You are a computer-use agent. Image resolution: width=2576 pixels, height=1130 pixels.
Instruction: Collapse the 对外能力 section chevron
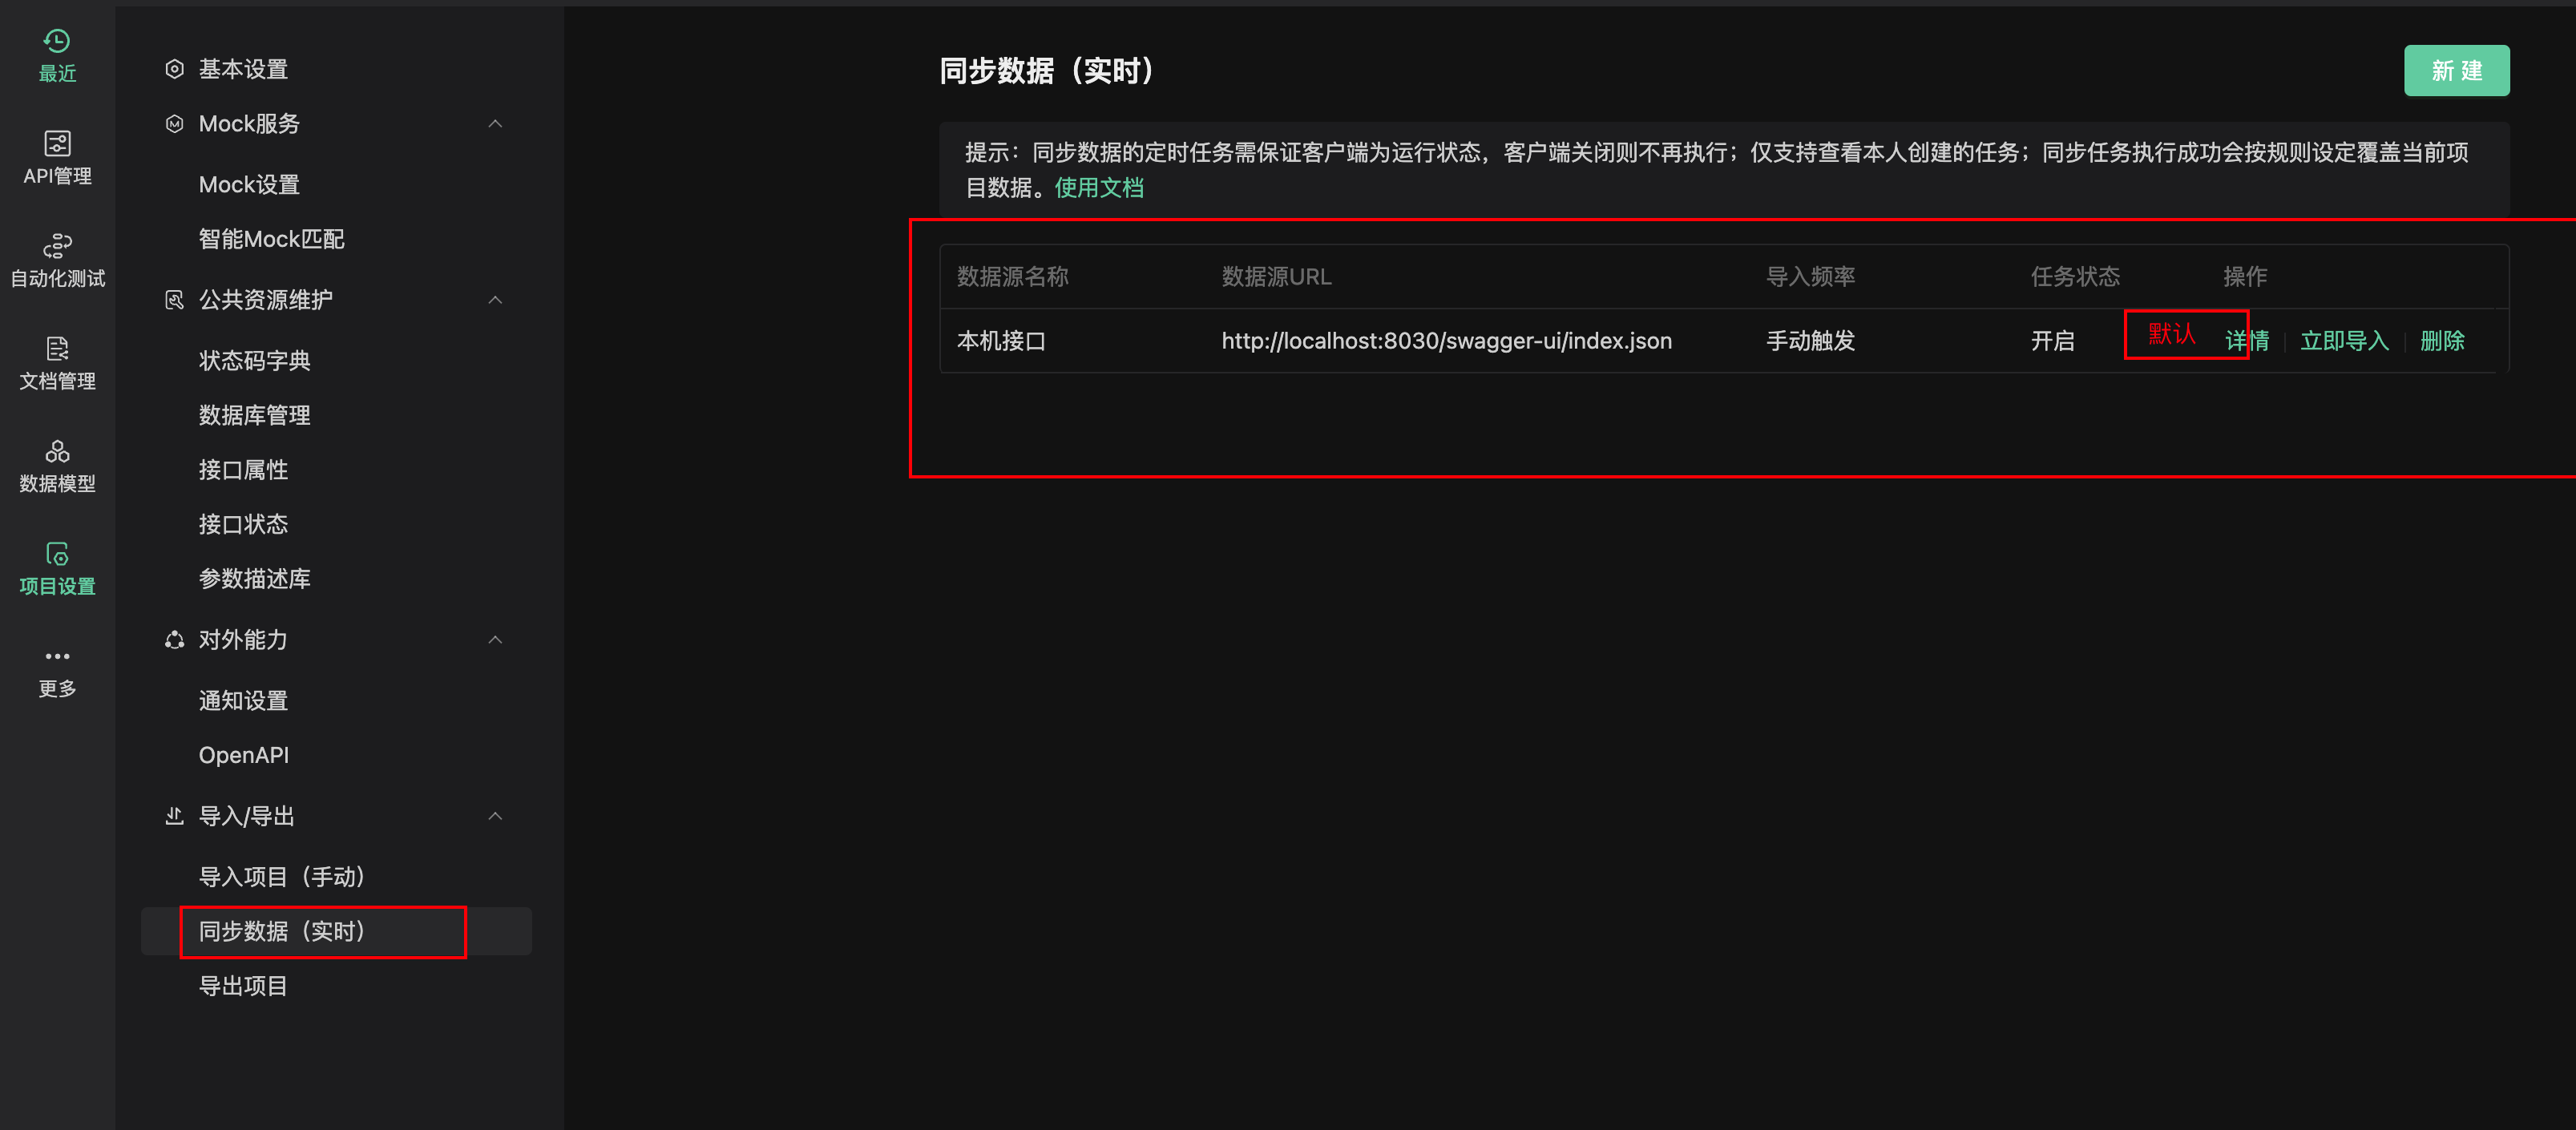[495, 640]
